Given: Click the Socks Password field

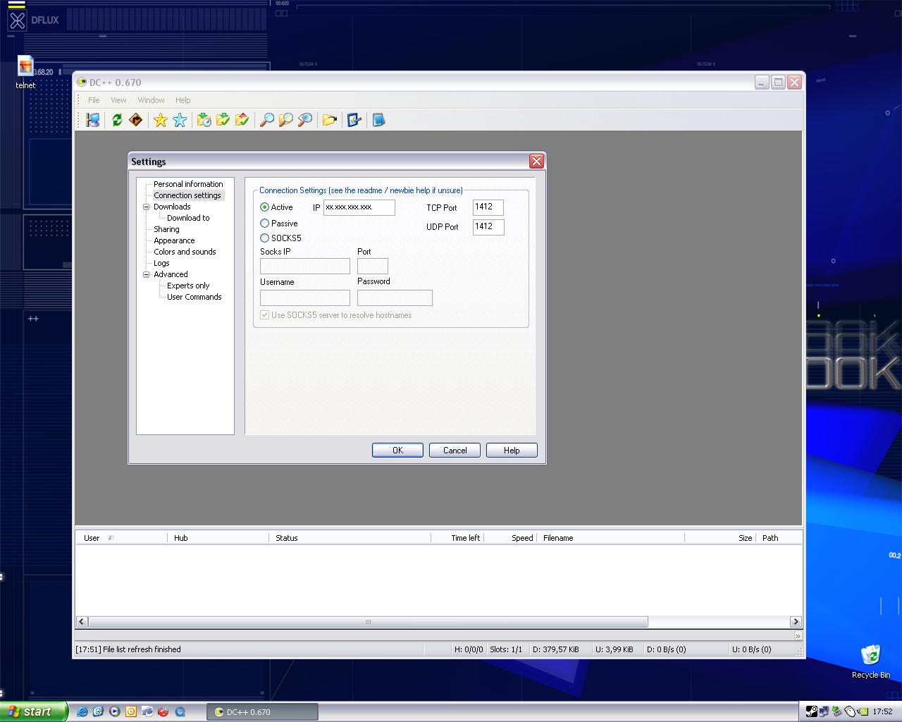Looking at the screenshot, I should (394, 298).
